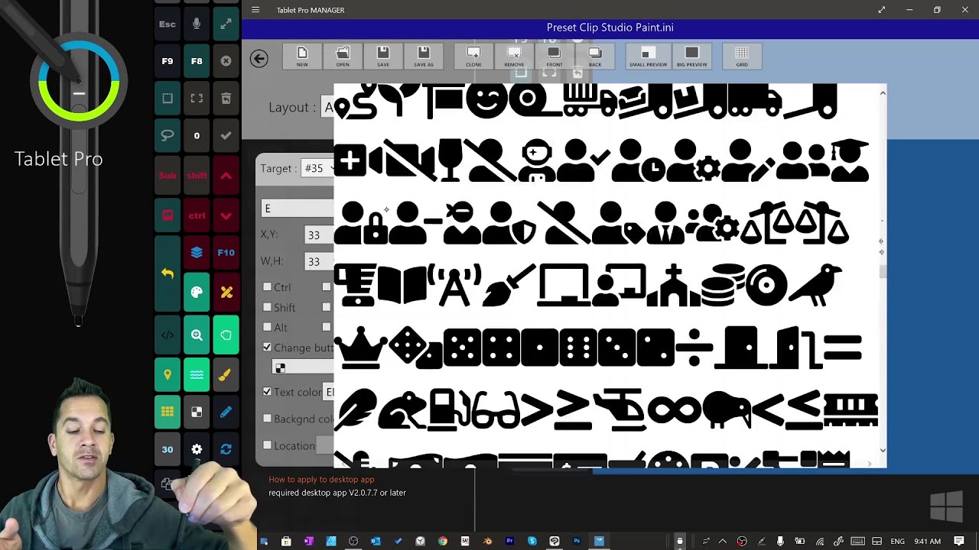Click the yellow undo arrow button
979x550 pixels.
coord(168,273)
